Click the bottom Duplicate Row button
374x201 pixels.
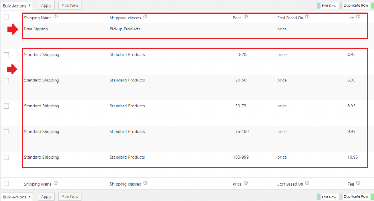[x=356, y=196]
